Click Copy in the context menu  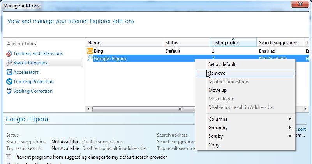click(x=214, y=145)
